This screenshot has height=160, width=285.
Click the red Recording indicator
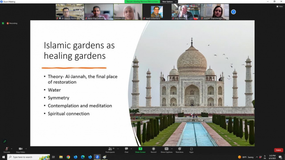click(12, 23)
